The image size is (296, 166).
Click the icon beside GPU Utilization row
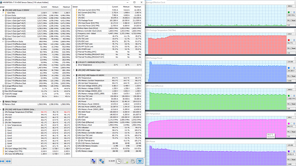point(76,127)
